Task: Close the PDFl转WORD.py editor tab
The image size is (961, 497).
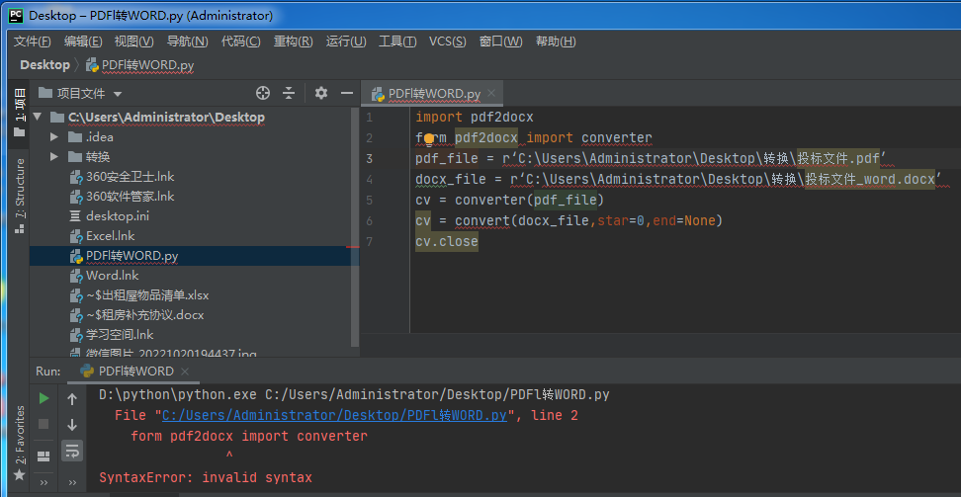Action: [491, 93]
